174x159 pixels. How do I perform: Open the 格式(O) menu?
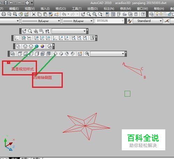point(61,9)
